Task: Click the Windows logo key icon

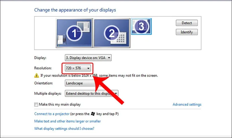Action: tap(93, 114)
